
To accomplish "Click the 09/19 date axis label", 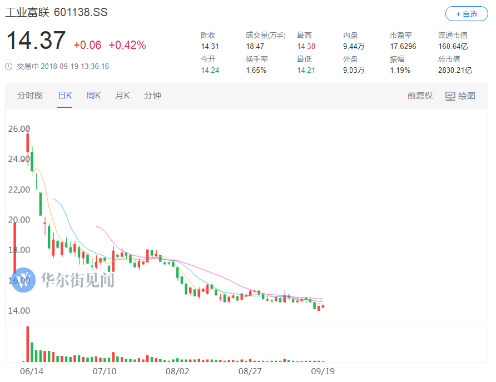I will (x=323, y=370).
